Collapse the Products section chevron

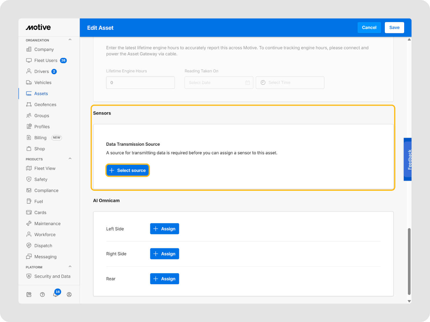tap(70, 159)
